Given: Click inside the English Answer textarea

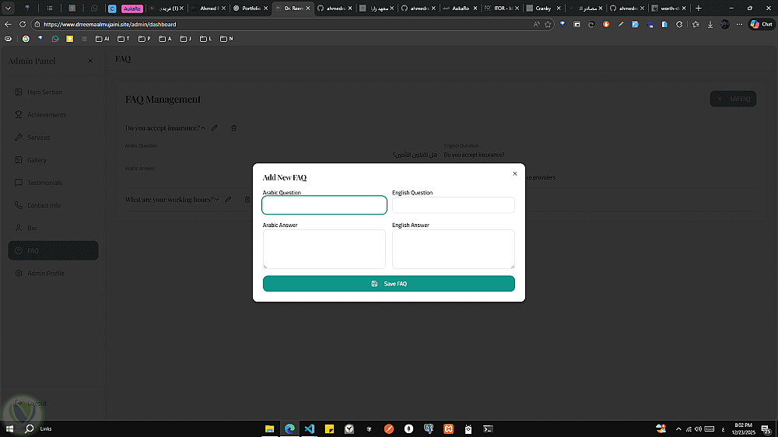Looking at the screenshot, I should coord(453,249).
